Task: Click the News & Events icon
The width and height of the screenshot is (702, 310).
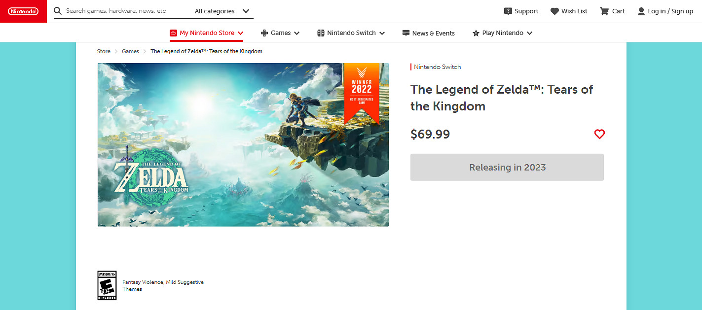Action: (x=406, y=33)
